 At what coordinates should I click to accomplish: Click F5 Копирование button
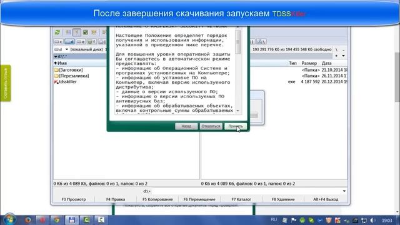tap(157, 199)
